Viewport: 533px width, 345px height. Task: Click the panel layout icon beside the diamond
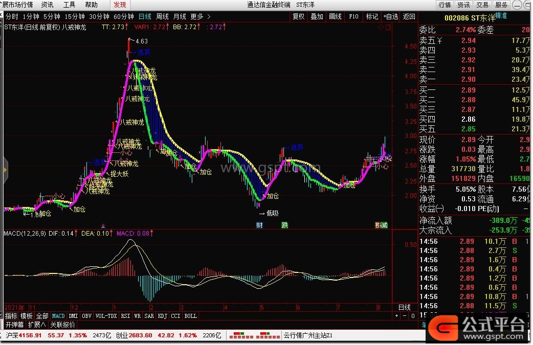(x=389, y=27)
